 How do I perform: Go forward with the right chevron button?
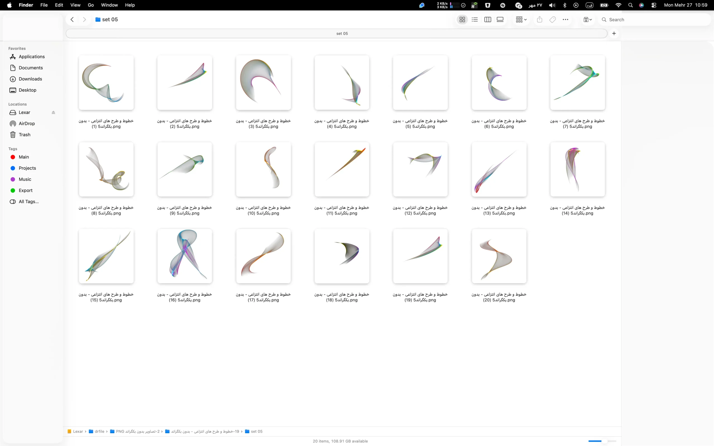click(85, 20)
